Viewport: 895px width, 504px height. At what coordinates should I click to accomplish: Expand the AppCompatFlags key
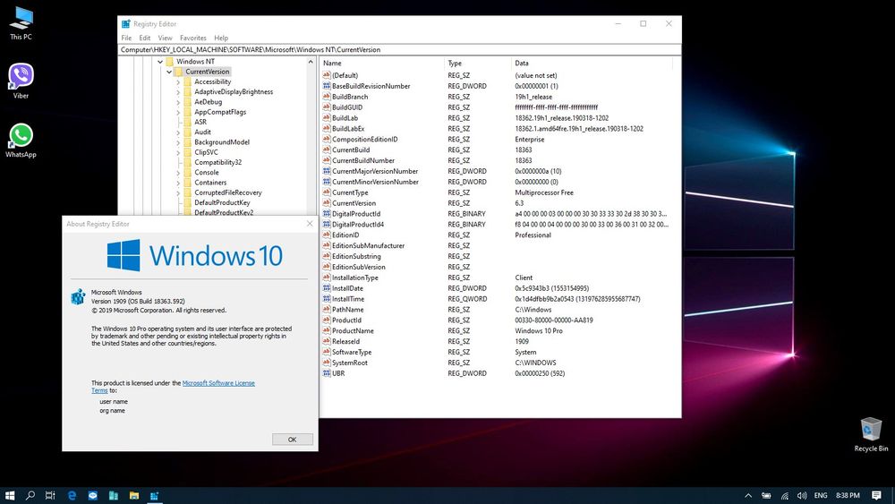[x=178, y=113]
